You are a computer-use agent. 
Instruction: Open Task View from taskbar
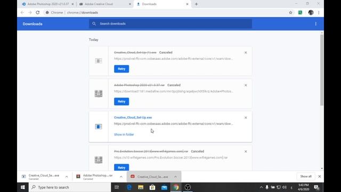[x=117, y=187]
